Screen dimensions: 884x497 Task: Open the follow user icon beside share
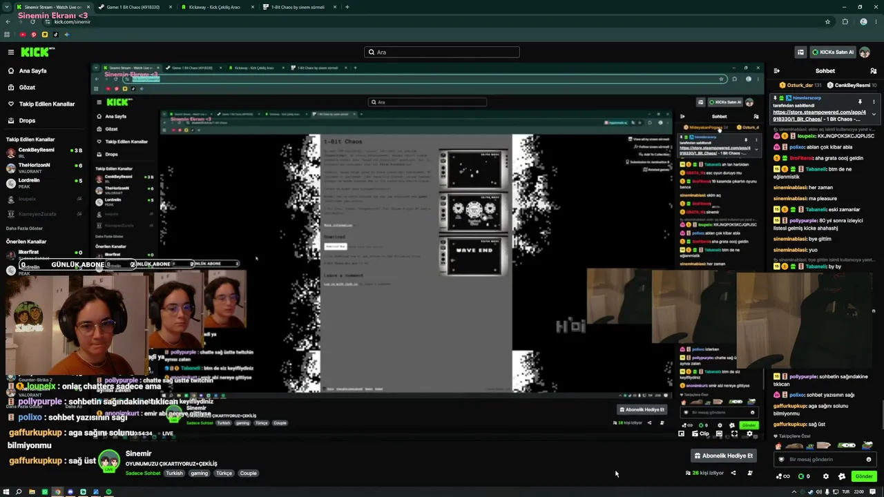[750, 473]
